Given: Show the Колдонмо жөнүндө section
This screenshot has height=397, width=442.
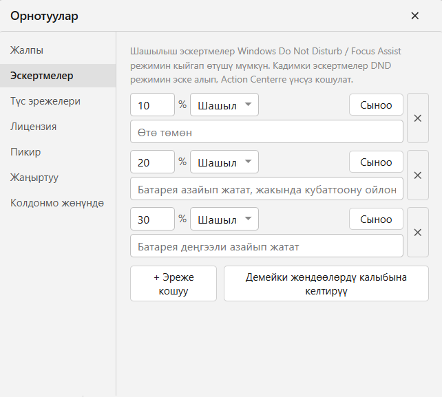Looking at the screenshot, I should 58,203.
